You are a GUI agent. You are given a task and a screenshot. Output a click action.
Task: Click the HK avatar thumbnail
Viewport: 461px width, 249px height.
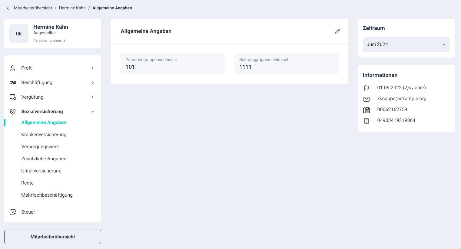pos(19,34)
